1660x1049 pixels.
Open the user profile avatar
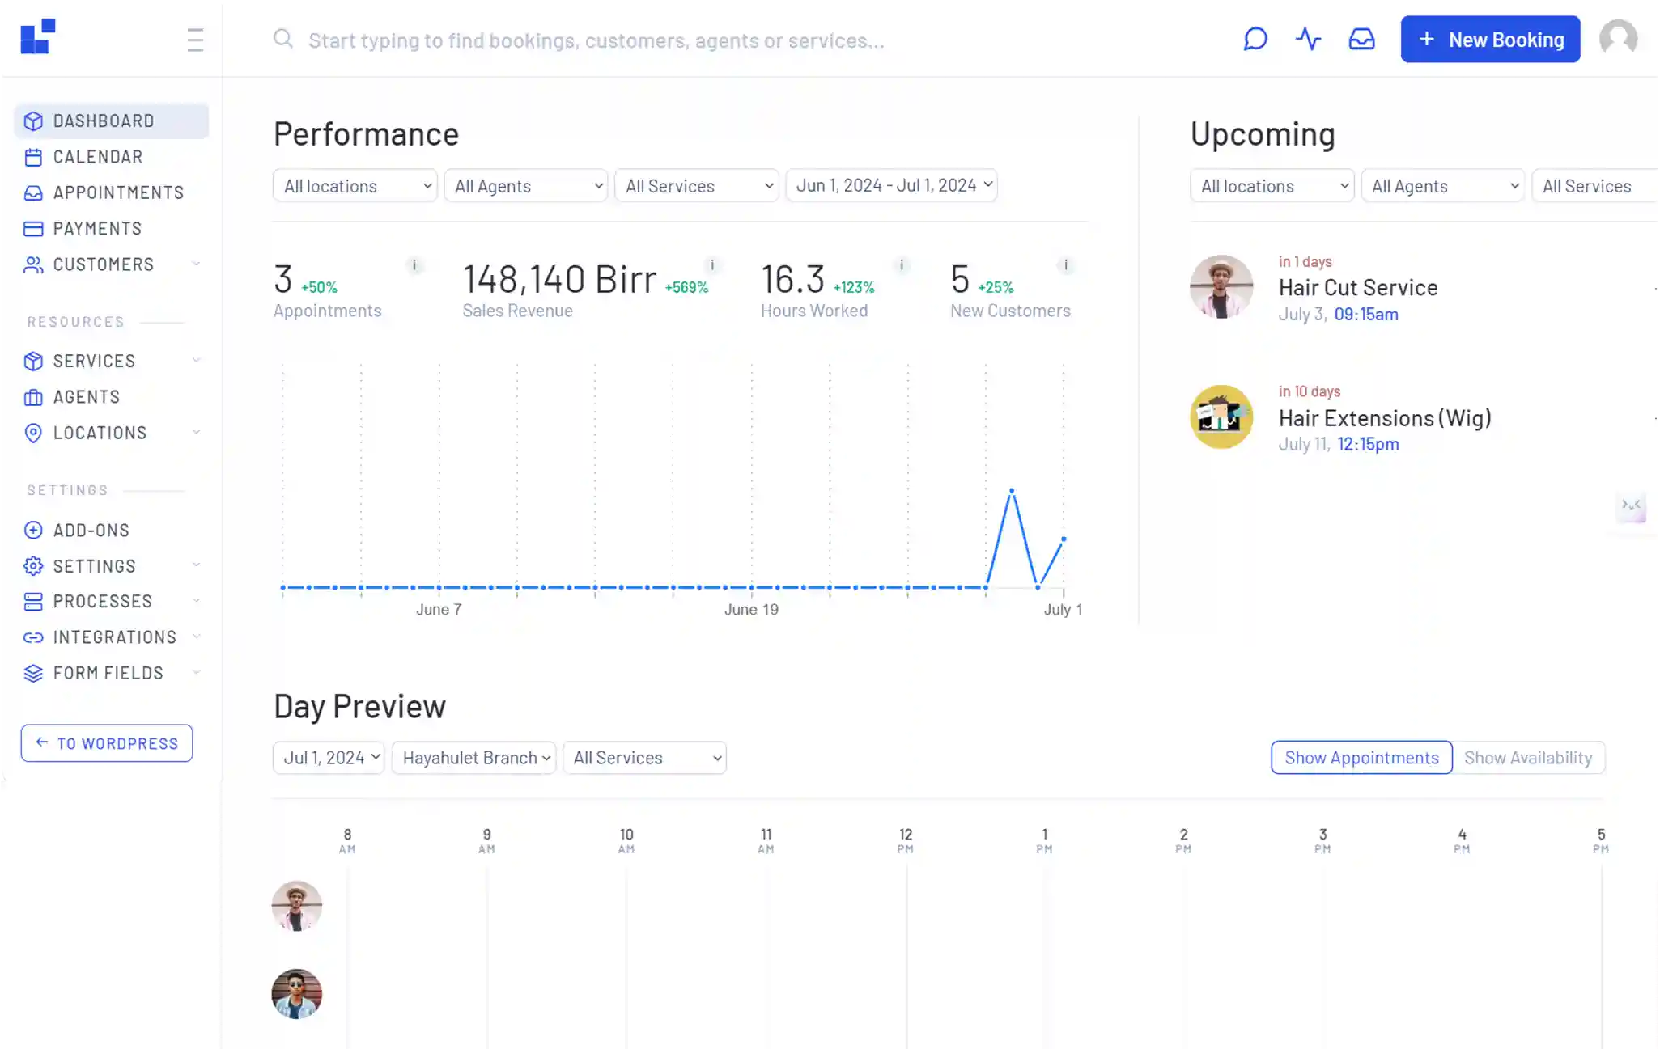(1618, 38)
